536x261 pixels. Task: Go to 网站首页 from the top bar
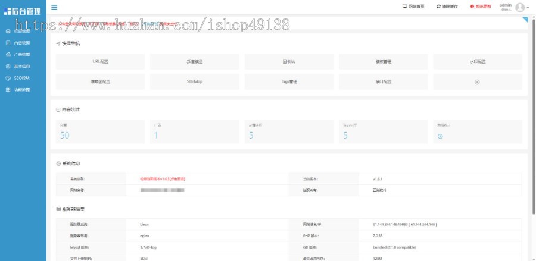click(x=414, y=7)
